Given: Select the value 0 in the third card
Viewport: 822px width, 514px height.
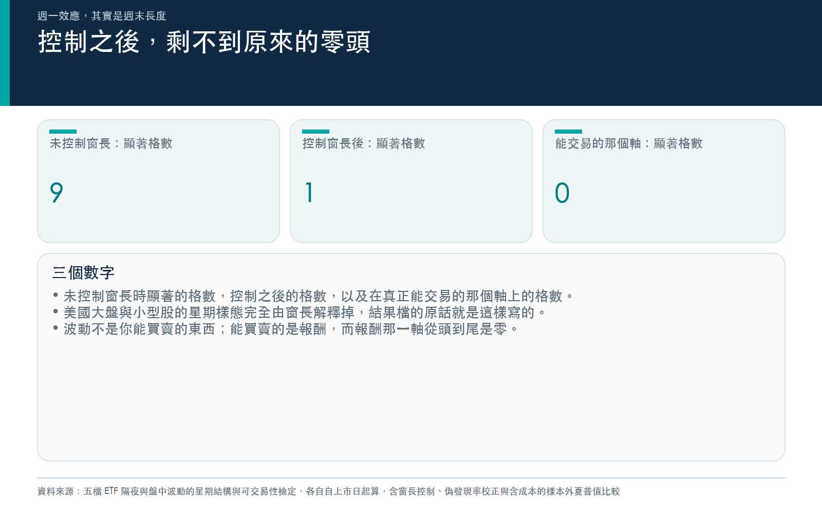Looking at the screenshot, I should coord(562,193).
